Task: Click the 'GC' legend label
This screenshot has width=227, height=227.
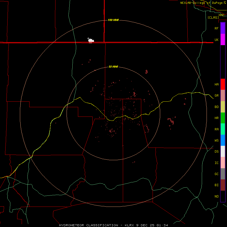Action: point(216,174)
